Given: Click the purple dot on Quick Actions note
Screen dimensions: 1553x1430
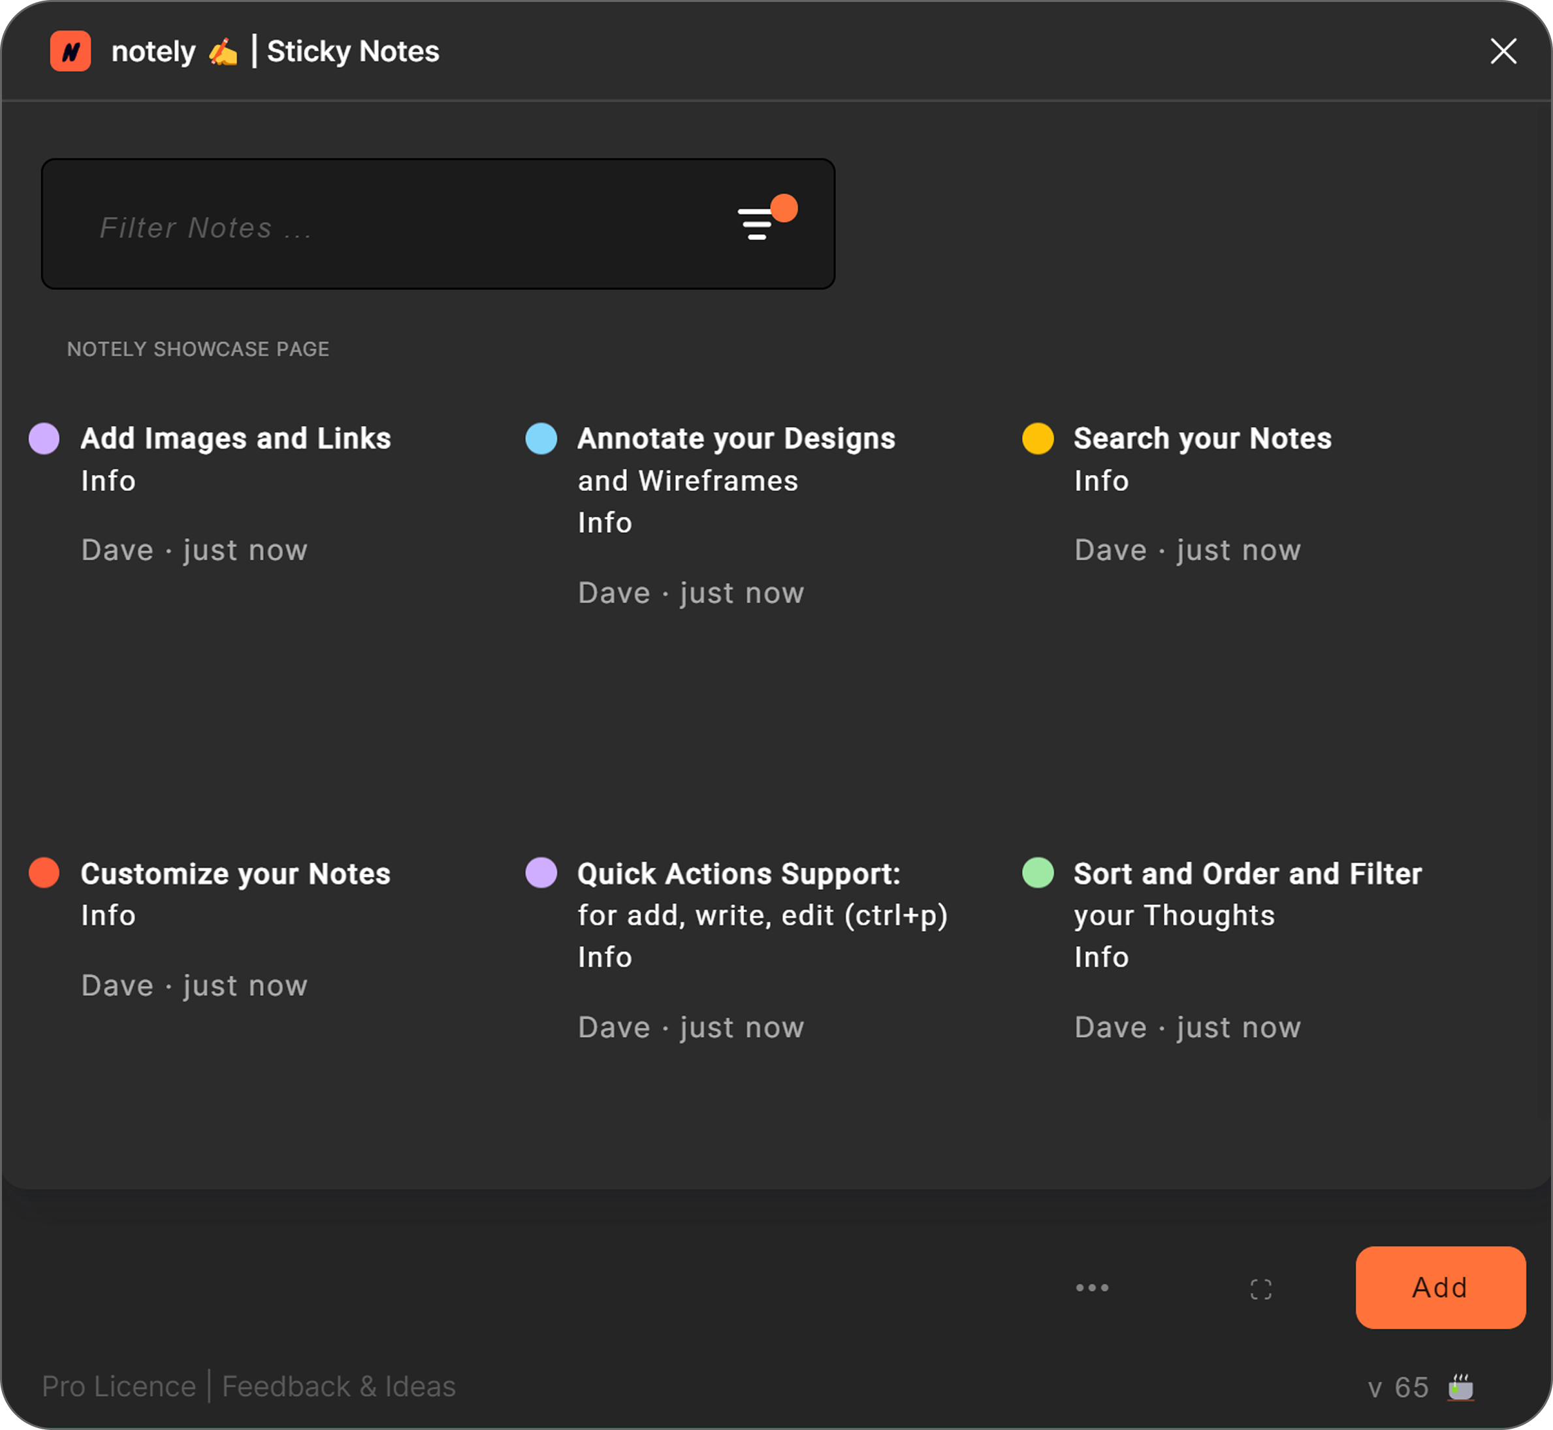Looking at the screenshot, I should coord(541,874).
